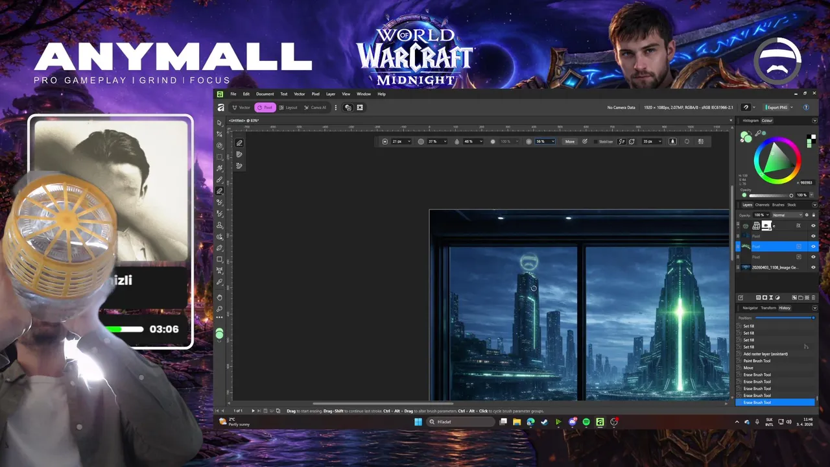830x467 pixels.
Task: Pick the Background Erase Brush flyout option
Action: (239, 154)
